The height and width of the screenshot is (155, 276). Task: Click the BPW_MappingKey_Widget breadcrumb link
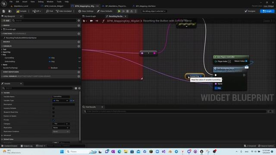click(x=123, y=21)
